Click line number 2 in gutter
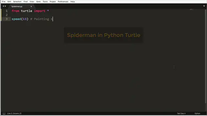The image size is (207, 116). pyautogui.click(x=6, y=15)
